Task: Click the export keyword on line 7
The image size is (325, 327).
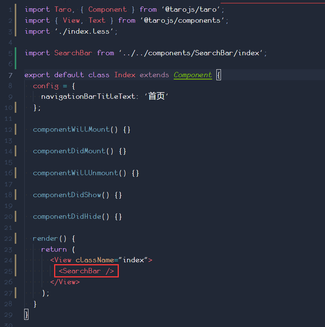Action: pos(37,75)
